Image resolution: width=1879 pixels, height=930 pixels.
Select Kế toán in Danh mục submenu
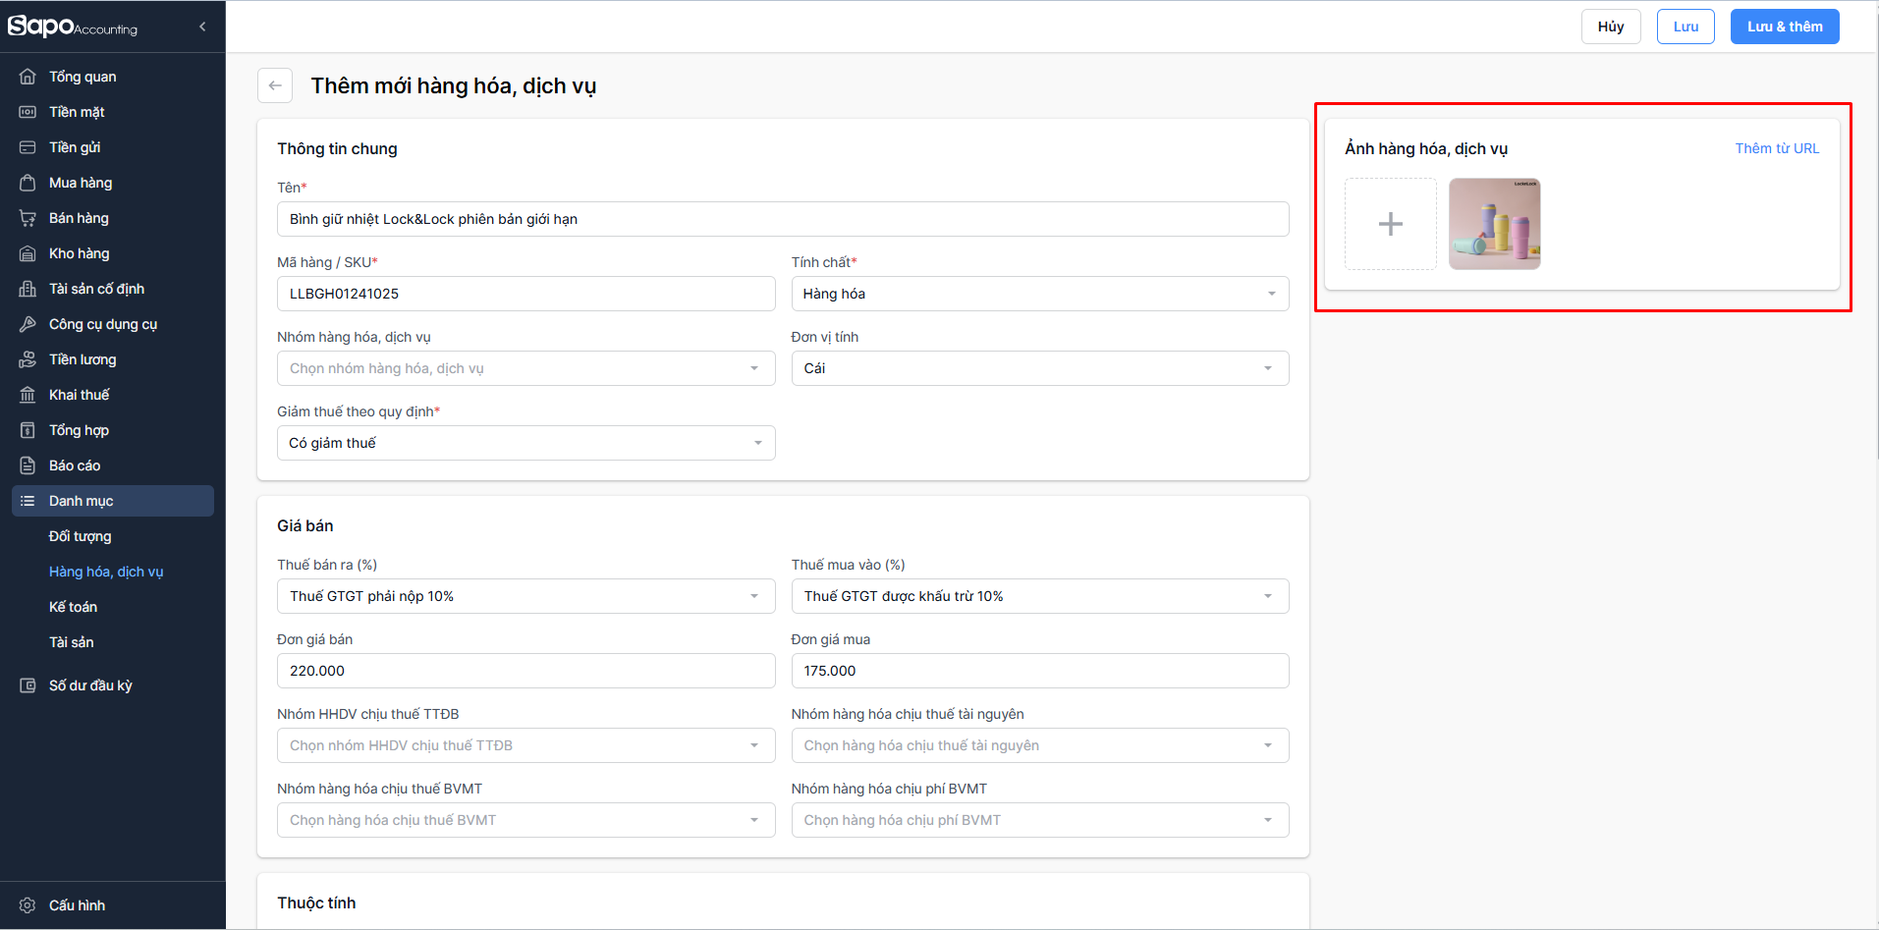click(74, 607)
